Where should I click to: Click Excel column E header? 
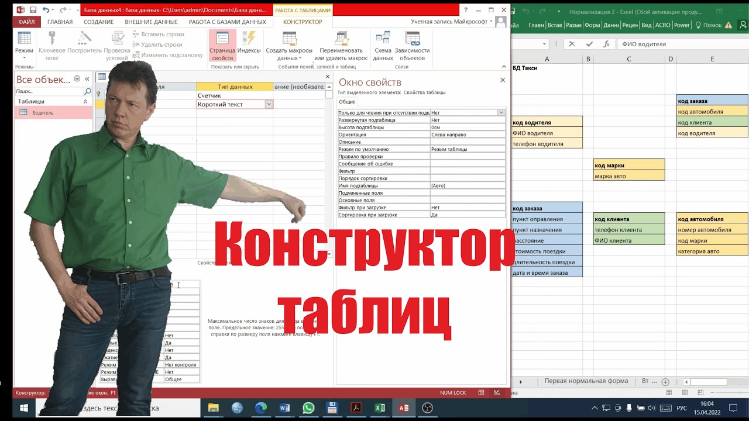tap(712, 59)
